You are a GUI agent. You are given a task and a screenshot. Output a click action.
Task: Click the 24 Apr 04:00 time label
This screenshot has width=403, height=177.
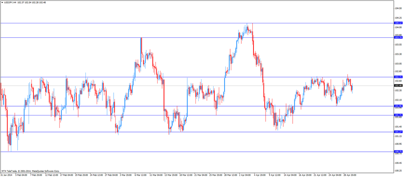point(334,175)
